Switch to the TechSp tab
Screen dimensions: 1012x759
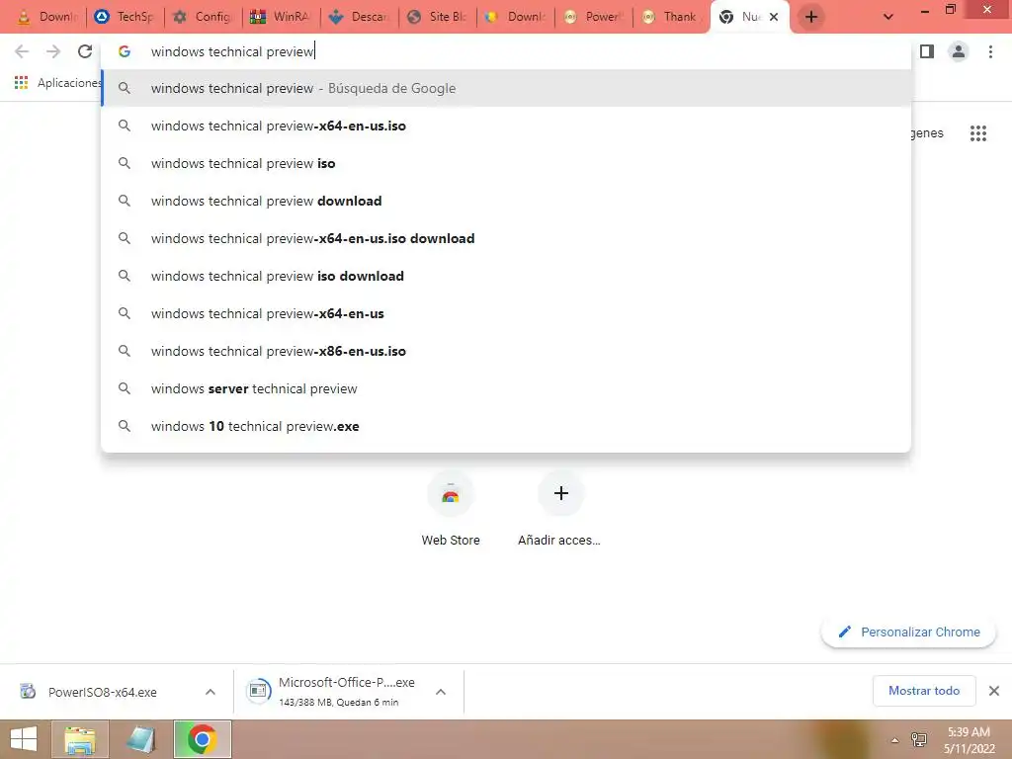point(126,17)
